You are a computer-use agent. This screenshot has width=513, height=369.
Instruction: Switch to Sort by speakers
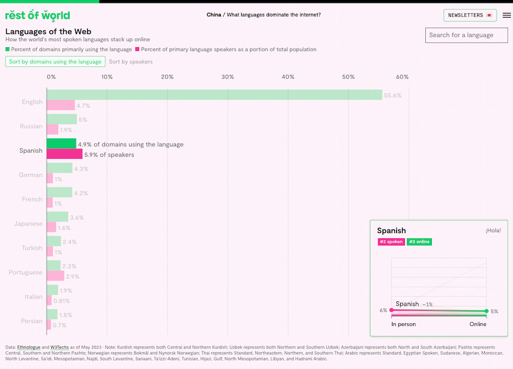pyautogui.click(x=131, y=61)
